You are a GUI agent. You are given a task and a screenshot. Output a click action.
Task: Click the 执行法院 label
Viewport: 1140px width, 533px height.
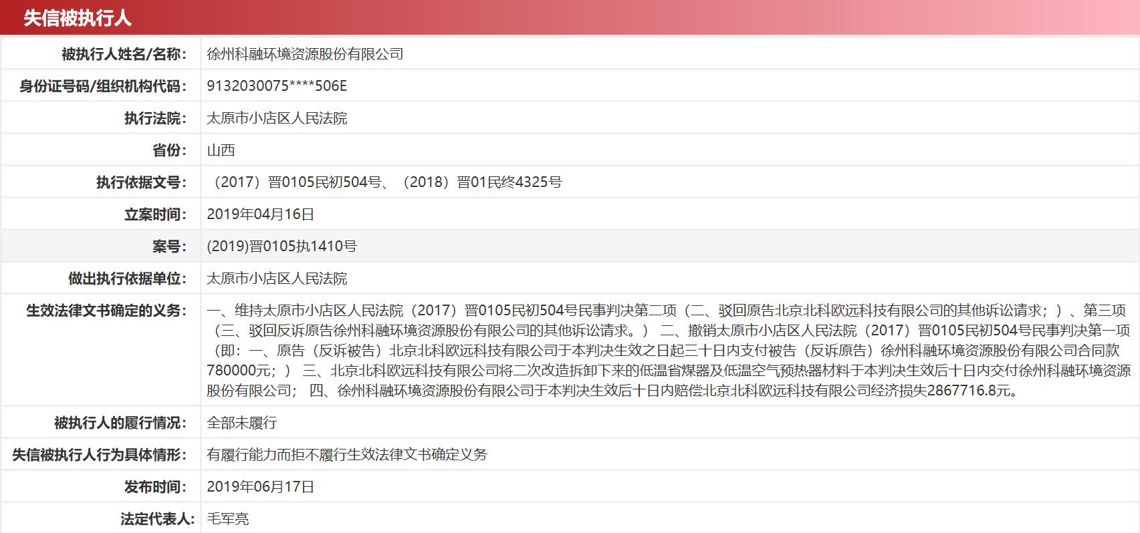[156, 118]
